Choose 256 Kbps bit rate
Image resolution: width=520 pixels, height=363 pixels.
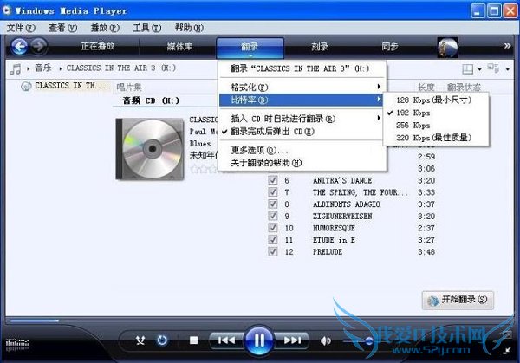[436, 126]
